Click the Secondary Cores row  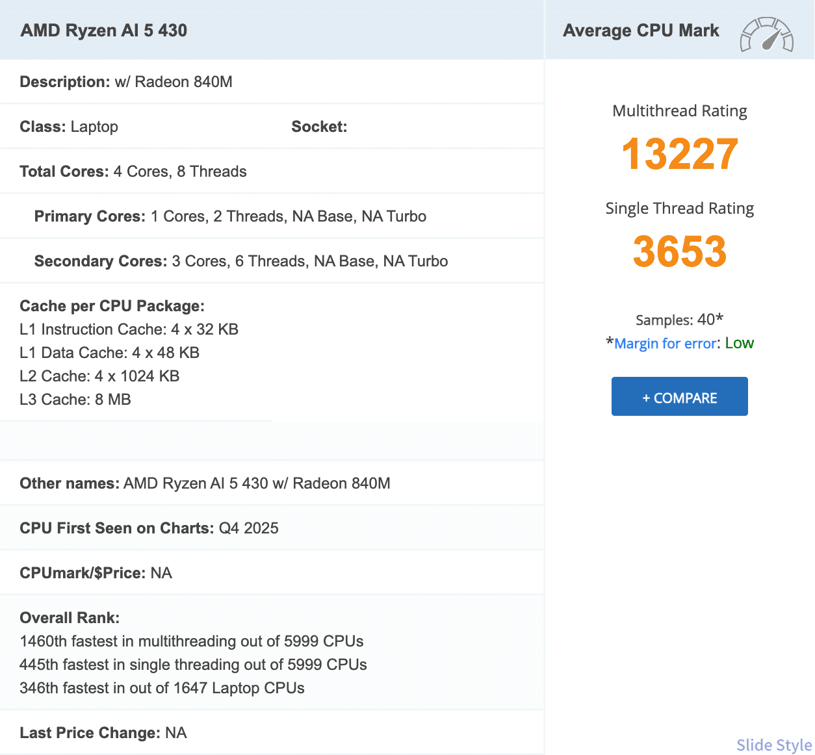point(272,261)
